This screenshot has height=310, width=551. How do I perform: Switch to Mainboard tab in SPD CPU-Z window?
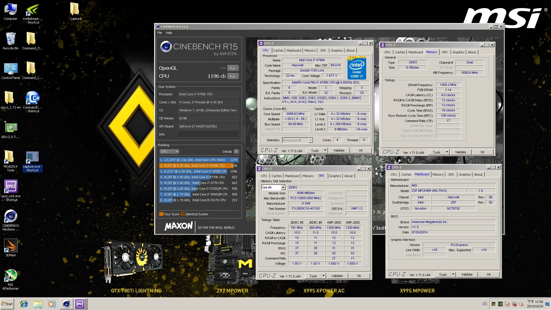pos(292,176)
